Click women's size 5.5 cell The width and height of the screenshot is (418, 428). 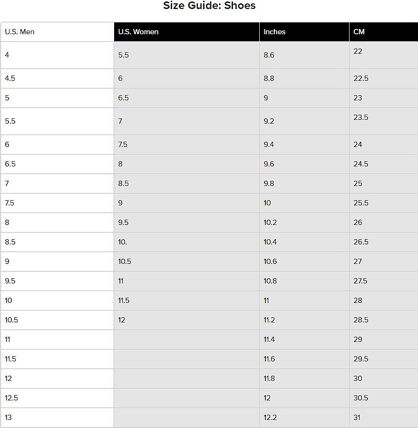186,55
